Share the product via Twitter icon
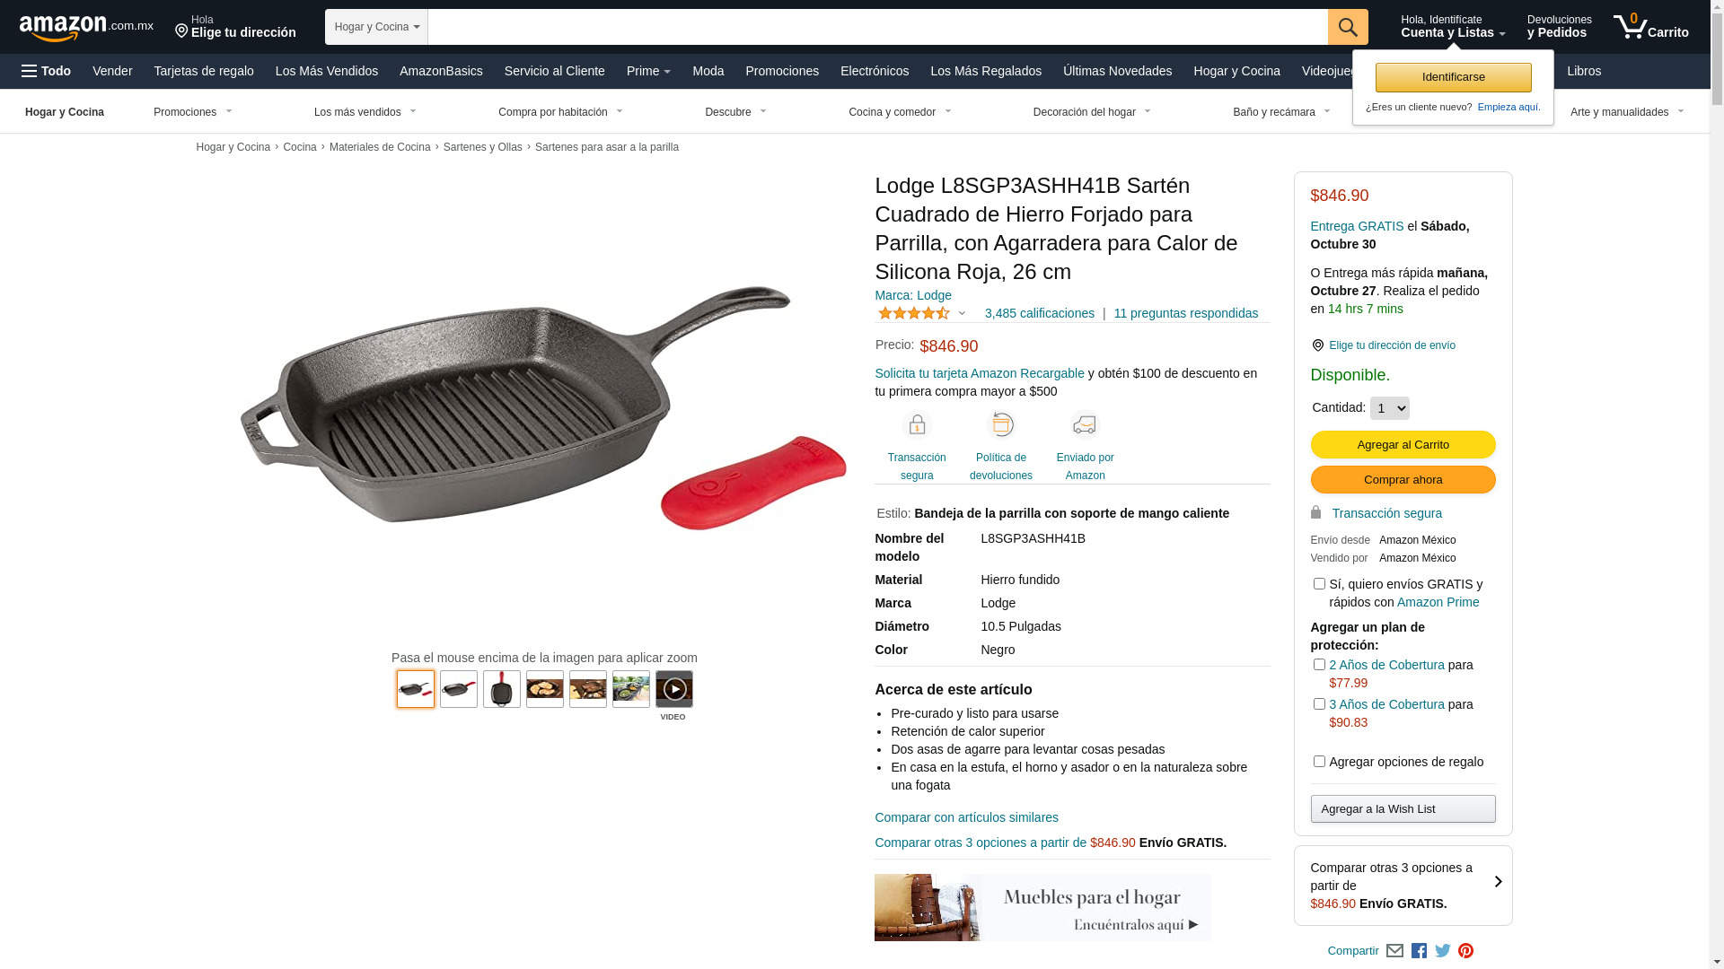 click(1442, 951)
